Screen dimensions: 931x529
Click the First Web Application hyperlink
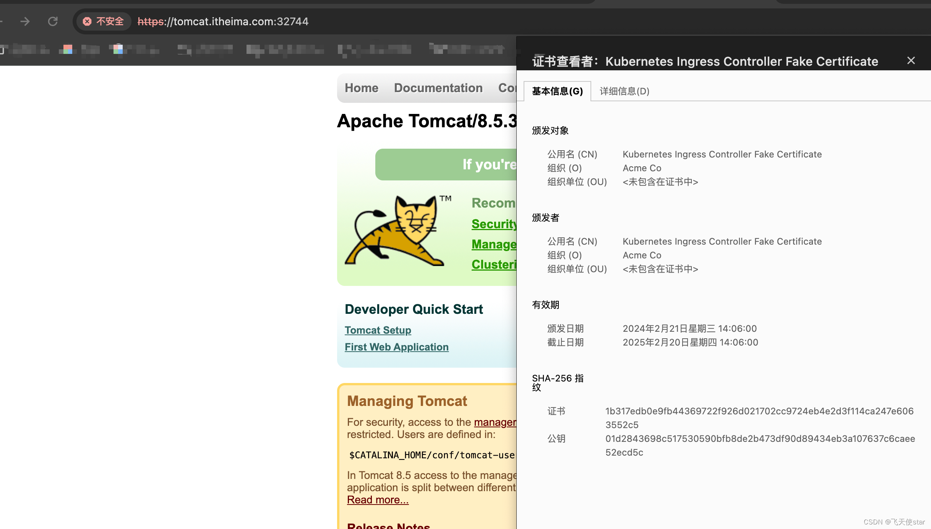396,347
